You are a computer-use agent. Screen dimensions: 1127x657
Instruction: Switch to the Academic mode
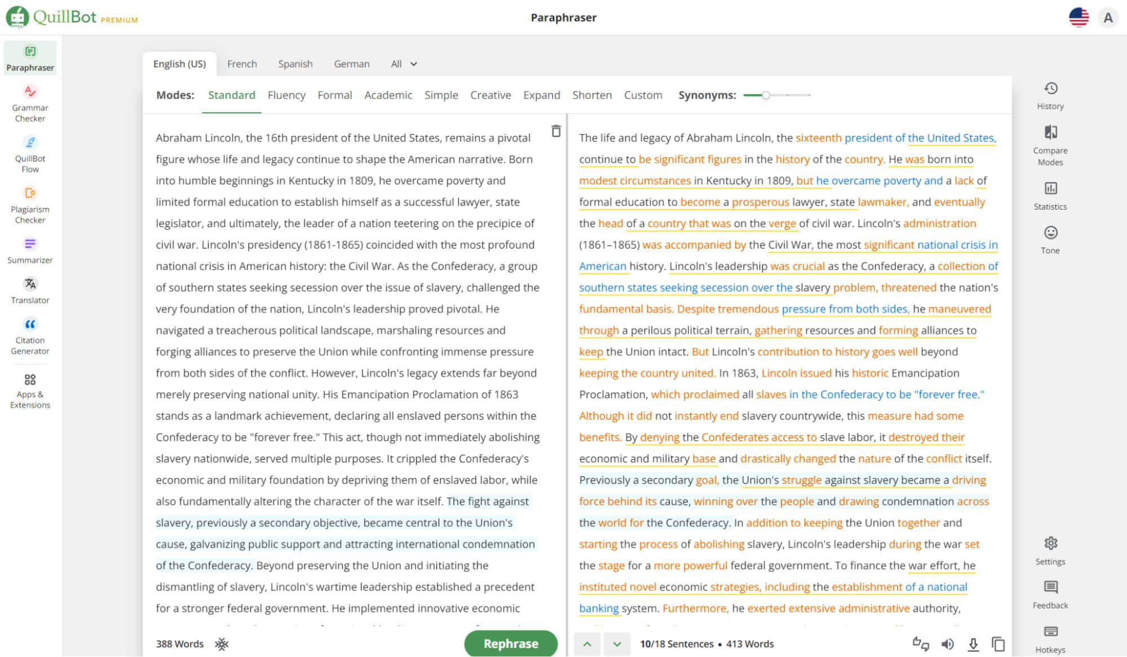(x=388, y=95)
